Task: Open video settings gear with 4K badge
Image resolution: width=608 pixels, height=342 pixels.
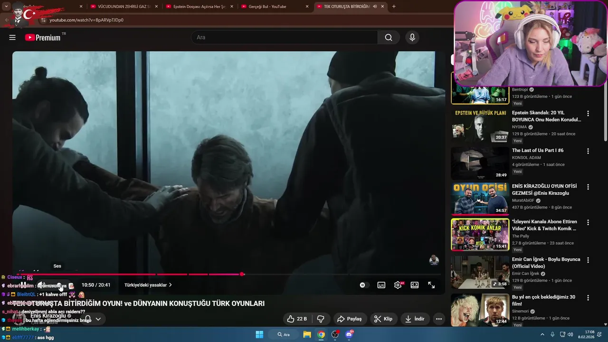Action: click(398, 285)
